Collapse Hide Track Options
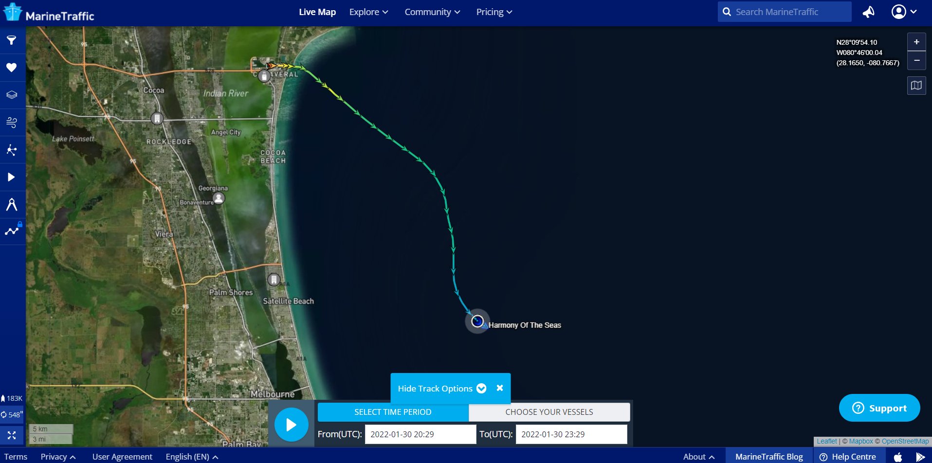 tap(442, 389)
